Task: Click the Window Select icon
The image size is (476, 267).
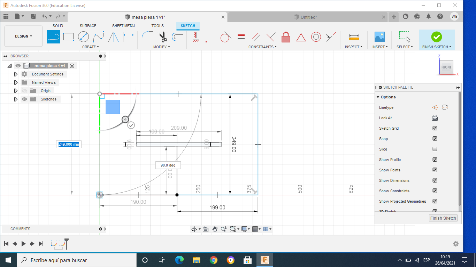Action: point(405,37)
